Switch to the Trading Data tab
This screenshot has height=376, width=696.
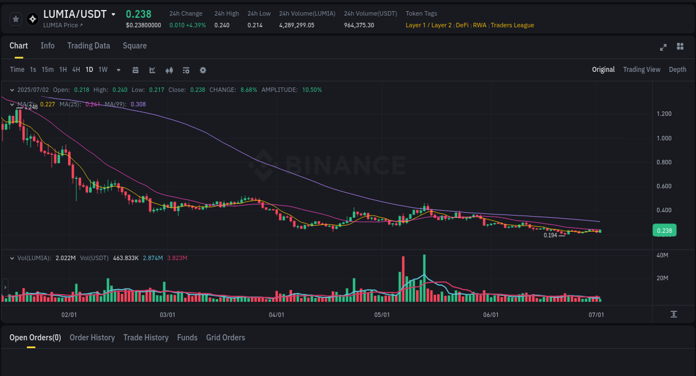point(89,46)
